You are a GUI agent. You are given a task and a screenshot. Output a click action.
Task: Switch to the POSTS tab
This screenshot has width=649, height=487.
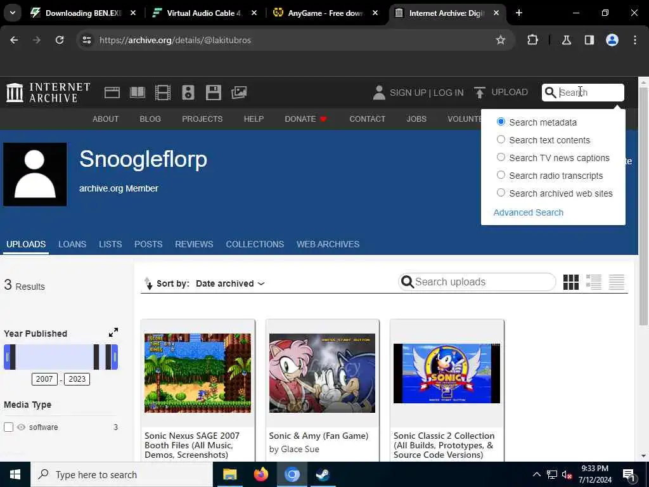(x=148, y=244)
